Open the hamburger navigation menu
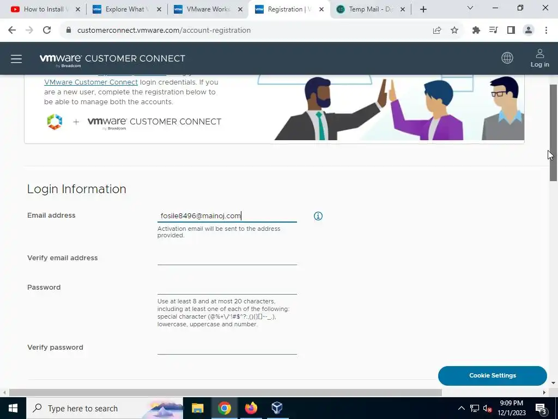The height and width of the screenshot is (419, 558). (16, 59)
